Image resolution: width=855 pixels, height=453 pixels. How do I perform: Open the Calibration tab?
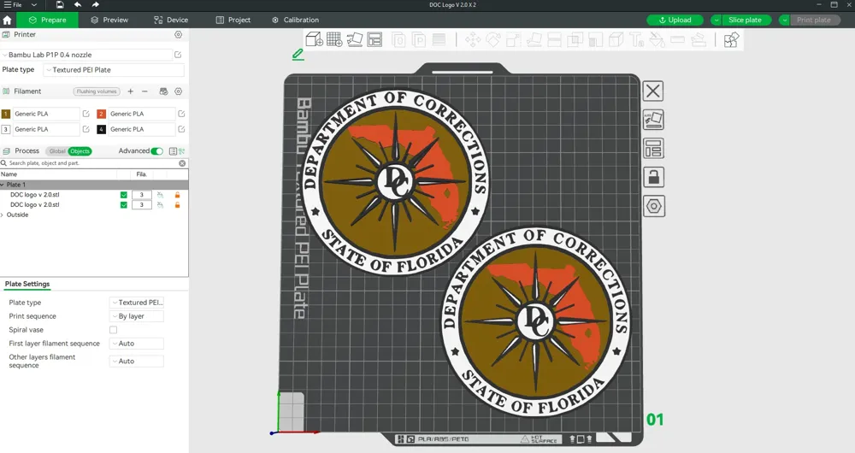click(295, 20)
